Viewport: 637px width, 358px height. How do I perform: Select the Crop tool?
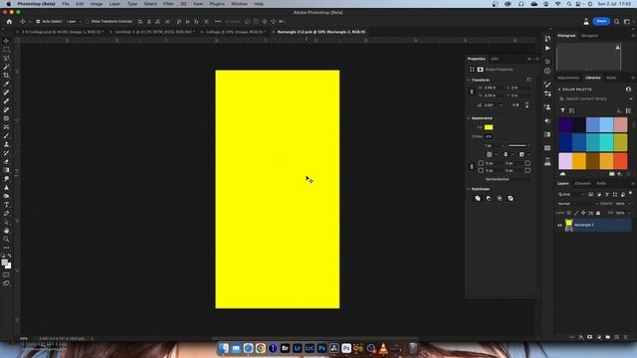pyautogui.click(x=6, y=76)
